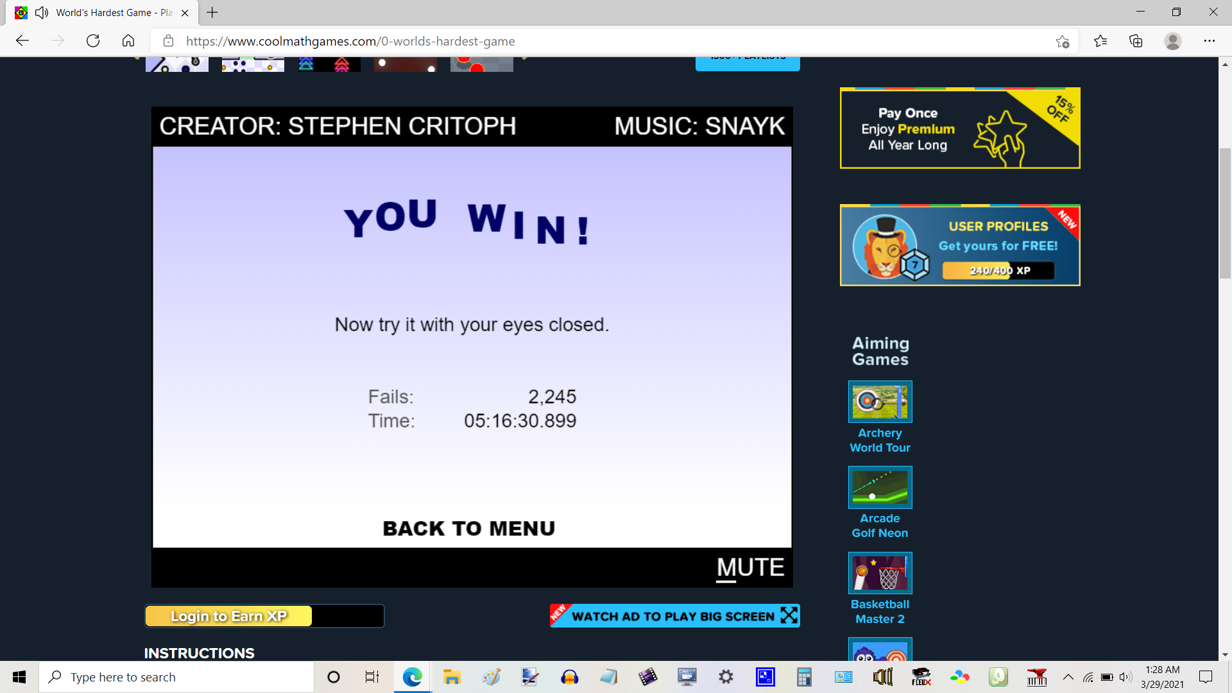Click the browser favorites star icon
1232x693 pixels.
1063,40
